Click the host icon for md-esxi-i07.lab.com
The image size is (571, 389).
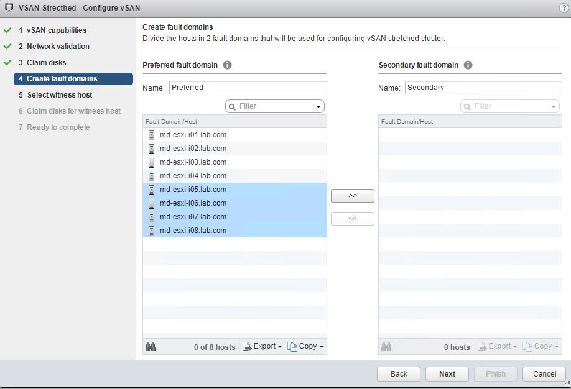pos(152,217)
